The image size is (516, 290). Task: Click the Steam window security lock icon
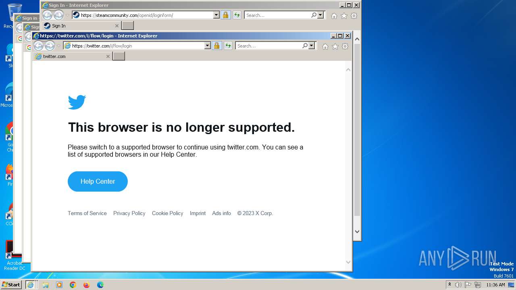tap(226, 15)
